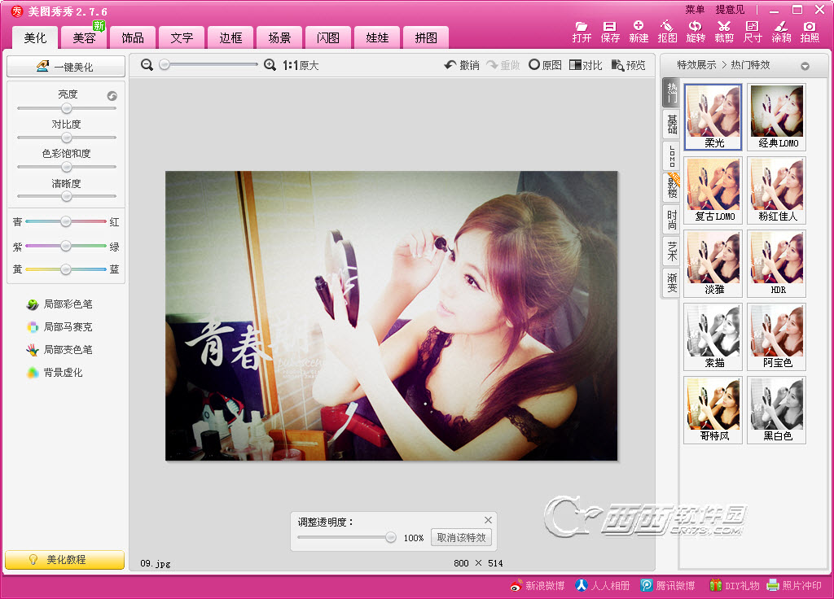
Task: Apply the 素描 sketch effect thumbnail
Action: (713, 336)
